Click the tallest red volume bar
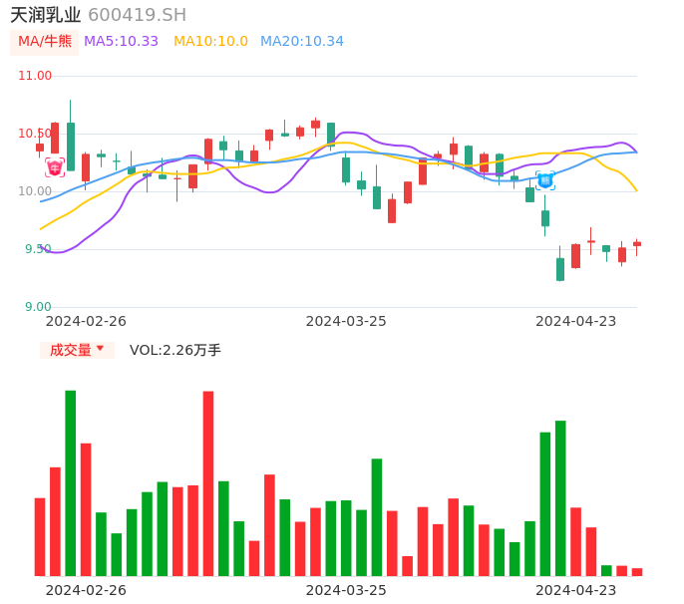684x604 pixels. pyautogui.click(x=208, y=483)
